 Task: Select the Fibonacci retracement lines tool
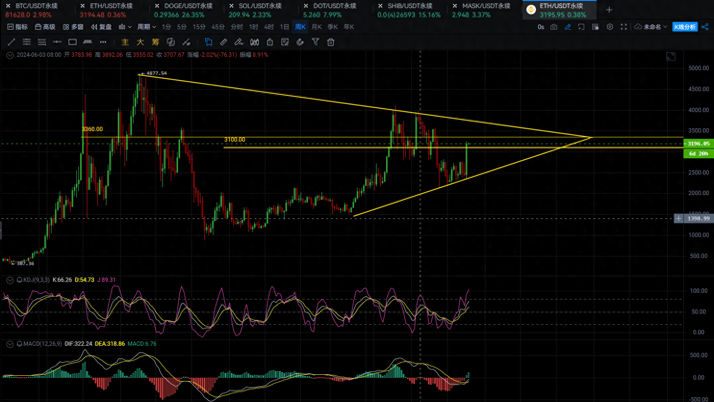pyautogui.click(x=42, y=42)
